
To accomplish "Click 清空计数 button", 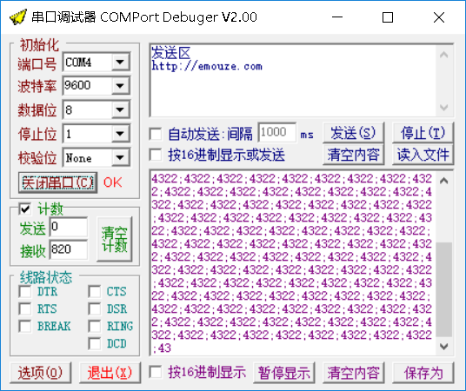I will (115, 239).
